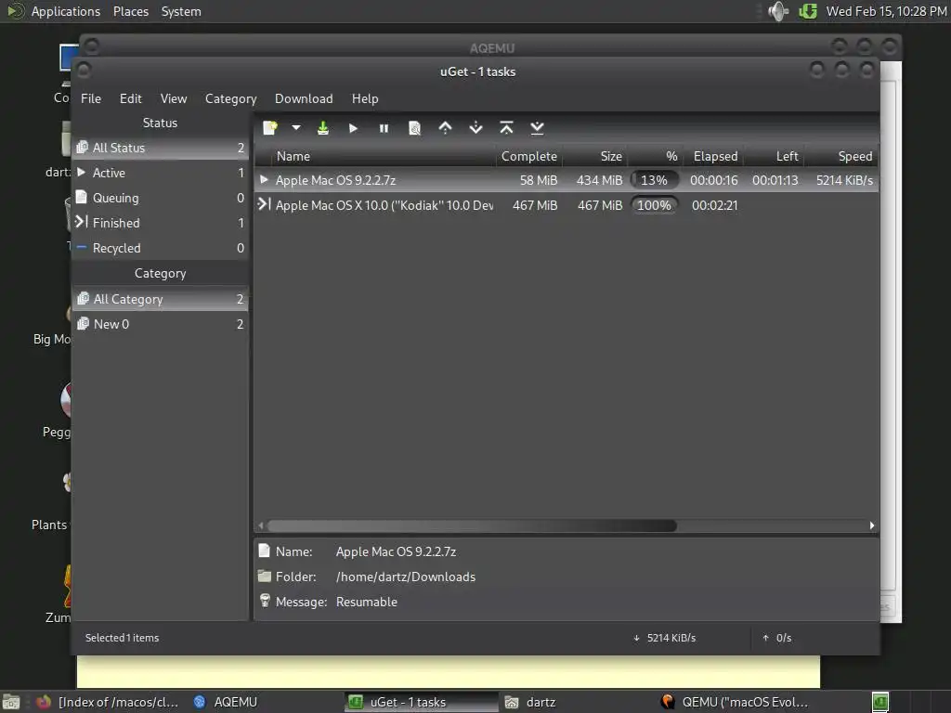This screenshot has width=951, height=713.
Task: Pause the selected download
Action: pos(384,128)
